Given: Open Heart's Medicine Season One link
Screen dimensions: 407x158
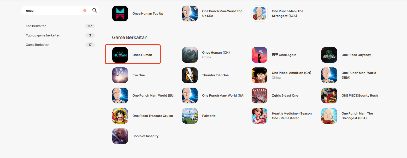Looking at the screenshot, I should [292, 116].
